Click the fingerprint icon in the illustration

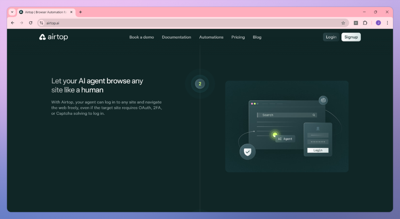pos(323,100)
